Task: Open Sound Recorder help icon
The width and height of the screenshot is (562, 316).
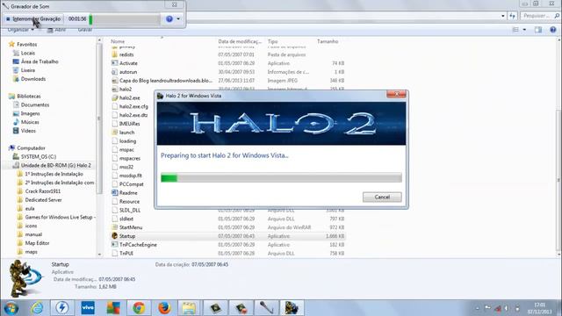Action: pyautogui.click(x=169, y=19)
